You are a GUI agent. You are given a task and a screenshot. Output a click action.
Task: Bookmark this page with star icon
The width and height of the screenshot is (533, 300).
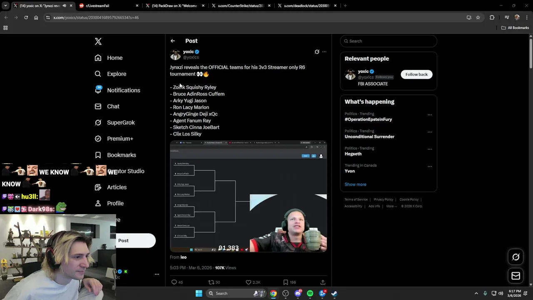click(478, 17)
